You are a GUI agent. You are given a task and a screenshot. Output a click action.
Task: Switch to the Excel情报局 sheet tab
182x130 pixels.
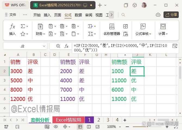pyautogui.click(x=69, y=120)
